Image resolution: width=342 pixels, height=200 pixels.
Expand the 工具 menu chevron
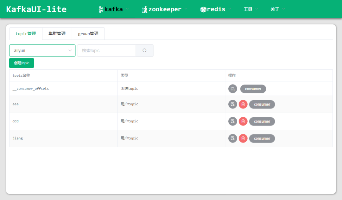coord(257,9)
